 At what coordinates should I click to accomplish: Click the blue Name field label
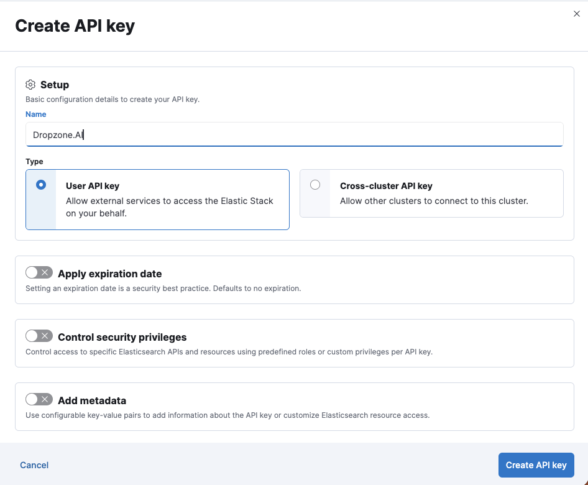click(35, 114)
